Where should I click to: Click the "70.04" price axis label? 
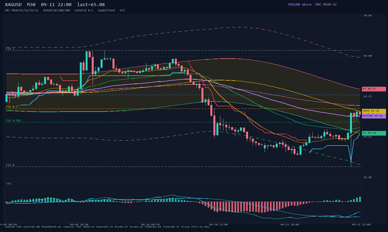tap(368, 15)
